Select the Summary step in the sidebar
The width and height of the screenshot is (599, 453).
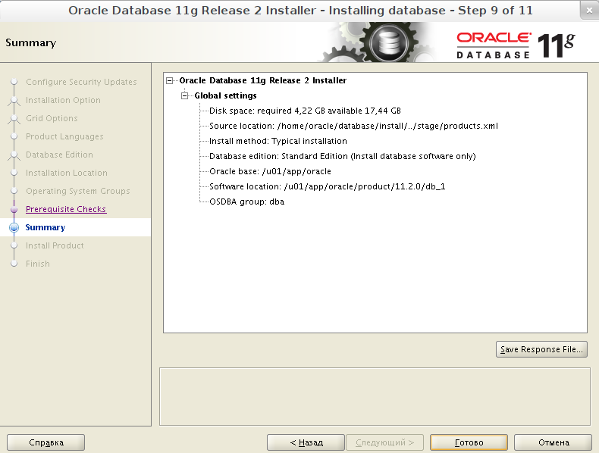point(45,227)
